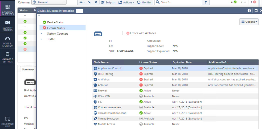Sort by License Status column header
The height and width of the screenshot is (129, 262).
coord(154,62)
